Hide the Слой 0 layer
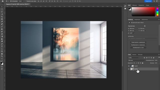This screenshot has width=160, height=90. pyautogui.click(x=129, y=66)
